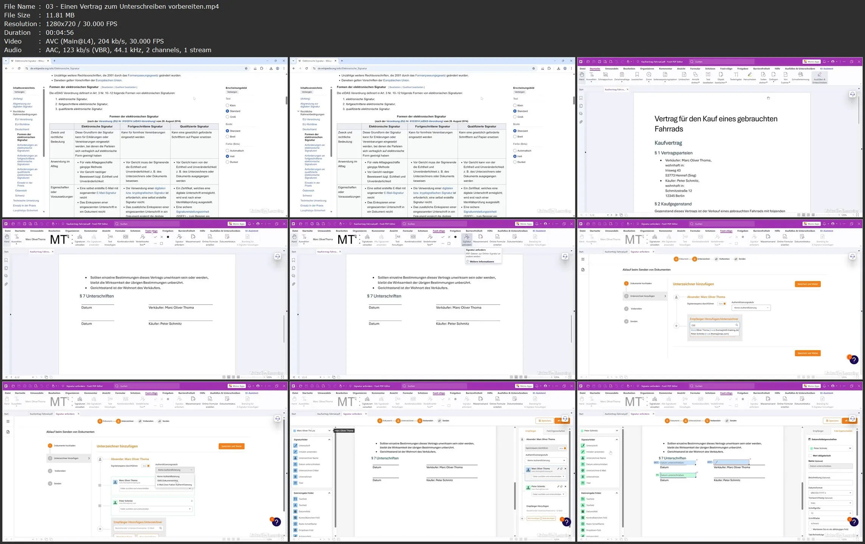Tick the Wert obligatorisch checkbox
Image resolution: width=865 pixels, height=544 pixels.
[810, 456]
